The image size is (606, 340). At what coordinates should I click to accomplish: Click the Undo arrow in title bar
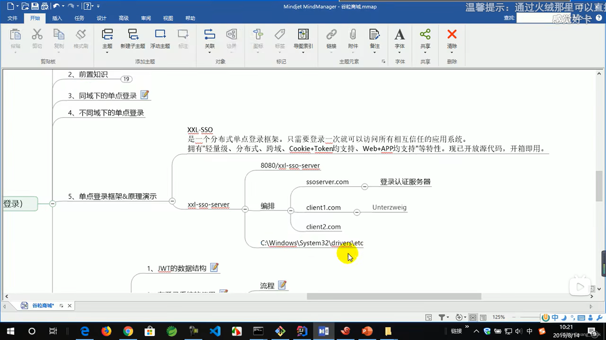[56, 6]
